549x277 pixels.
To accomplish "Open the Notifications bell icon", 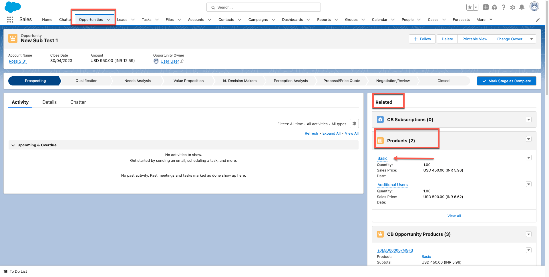I will (x=522, y=7).
